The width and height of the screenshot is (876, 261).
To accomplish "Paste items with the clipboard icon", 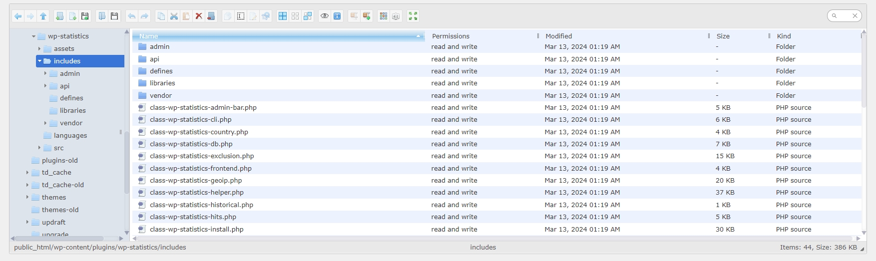I will point(186,16).
